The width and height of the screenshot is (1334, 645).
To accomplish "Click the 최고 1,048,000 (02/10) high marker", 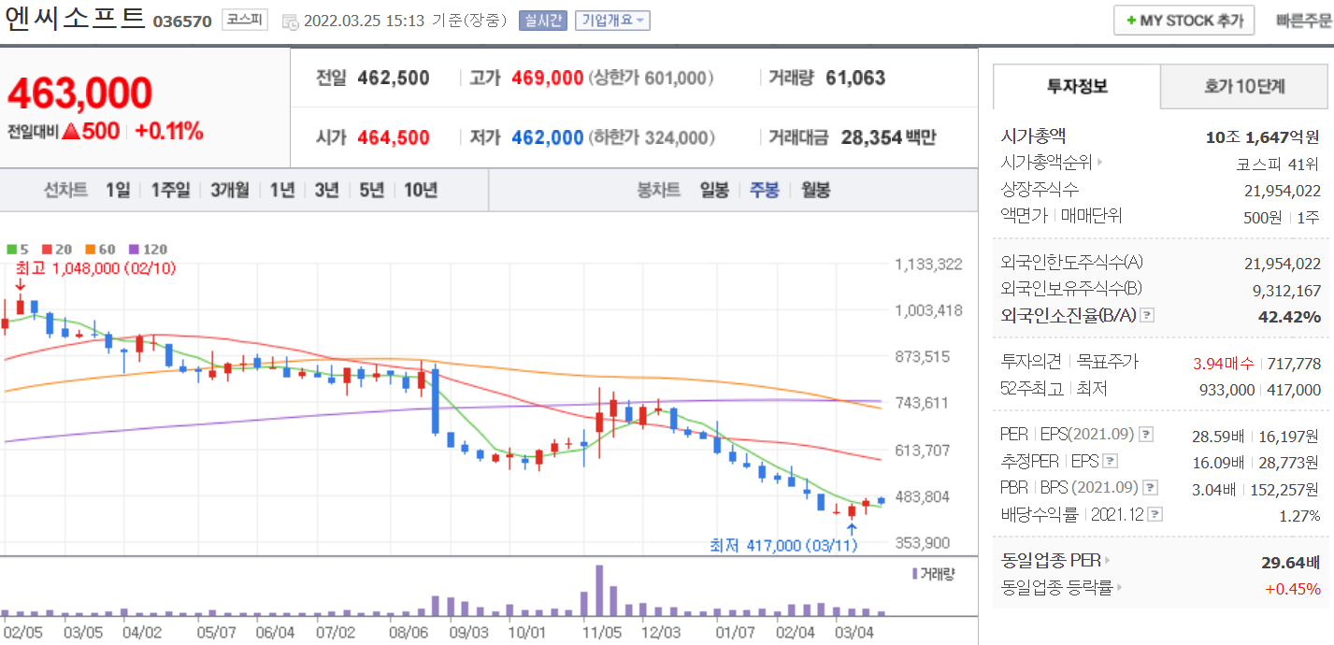I will click(x=95, y=268).
